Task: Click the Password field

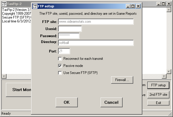Action: coord(69,36)
